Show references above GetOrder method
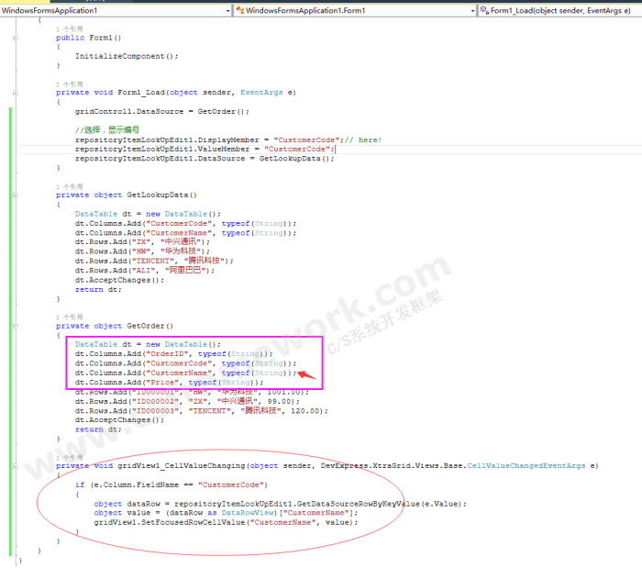Viewport: 642px width, 568px height. 69,317
